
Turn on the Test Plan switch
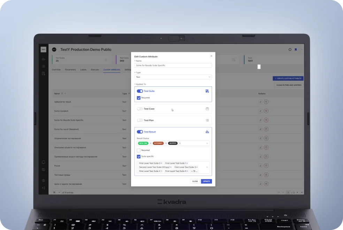[140, 120]
